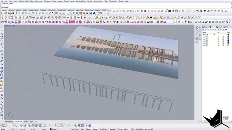
Task: Toggle Record History in status bar
Action: (x=123, y=129)
